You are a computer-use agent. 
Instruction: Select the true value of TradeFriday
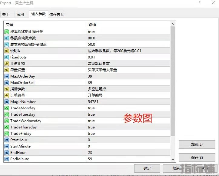pos(91,134)
